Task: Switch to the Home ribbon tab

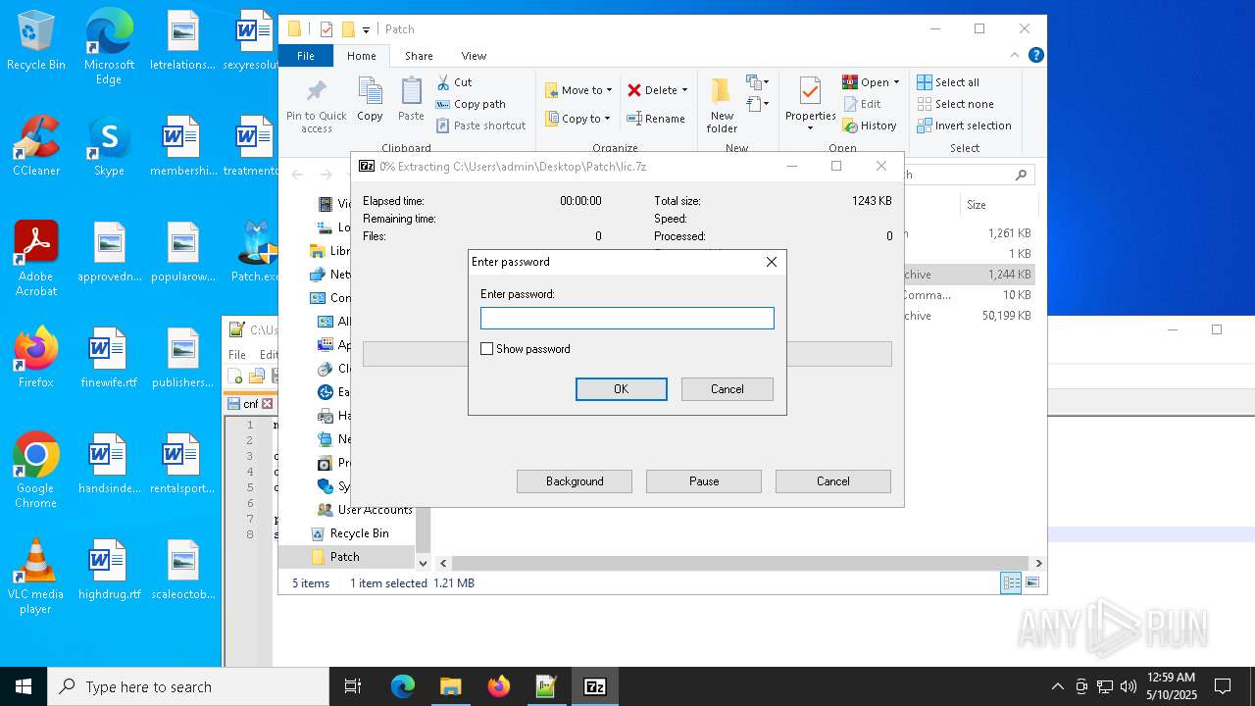Action: (x=362, y=56)
